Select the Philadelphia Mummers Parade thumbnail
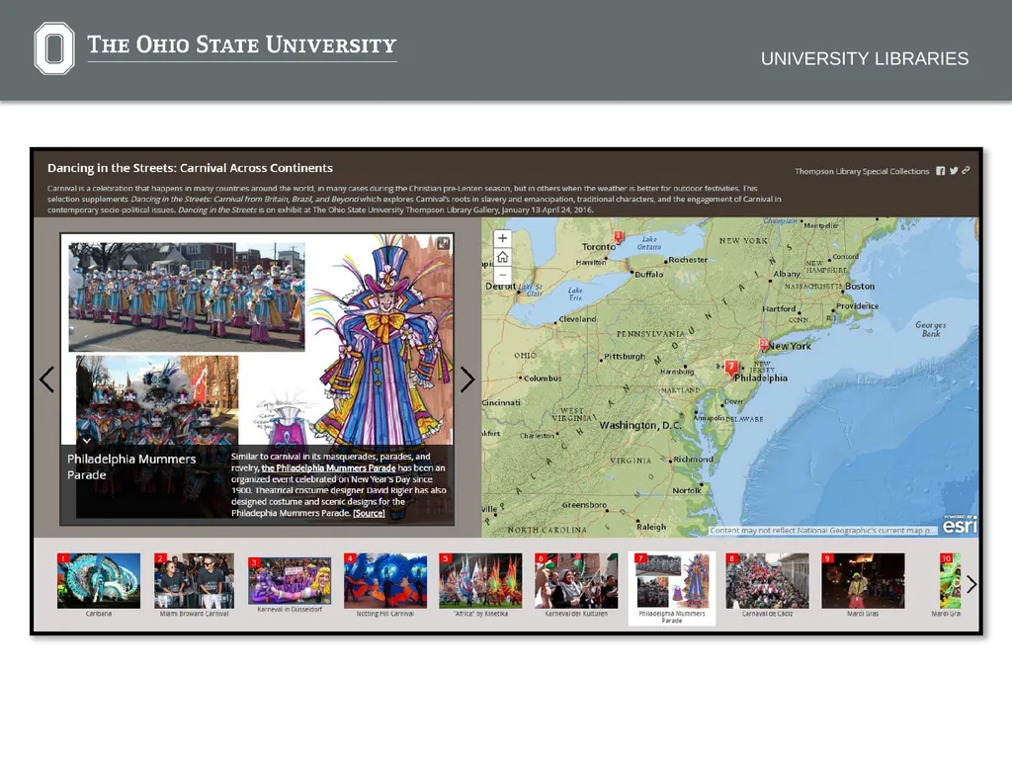 pyautogui.click(x=672, y=588)
